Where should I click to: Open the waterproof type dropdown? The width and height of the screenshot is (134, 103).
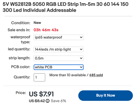59,37
